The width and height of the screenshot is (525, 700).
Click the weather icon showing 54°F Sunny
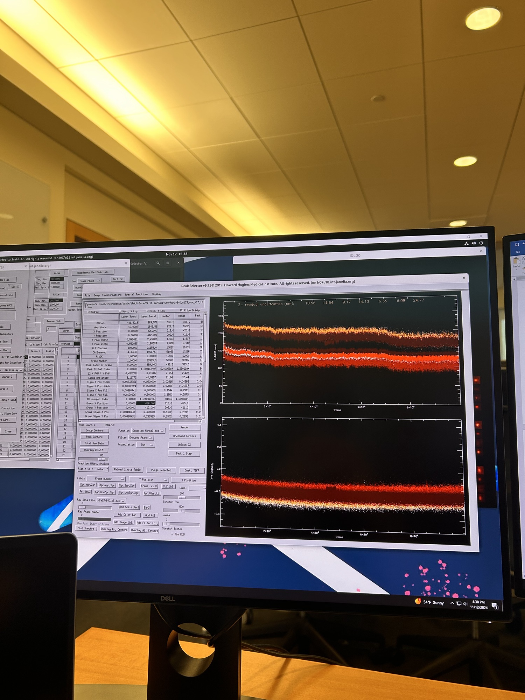coord(418,601)
